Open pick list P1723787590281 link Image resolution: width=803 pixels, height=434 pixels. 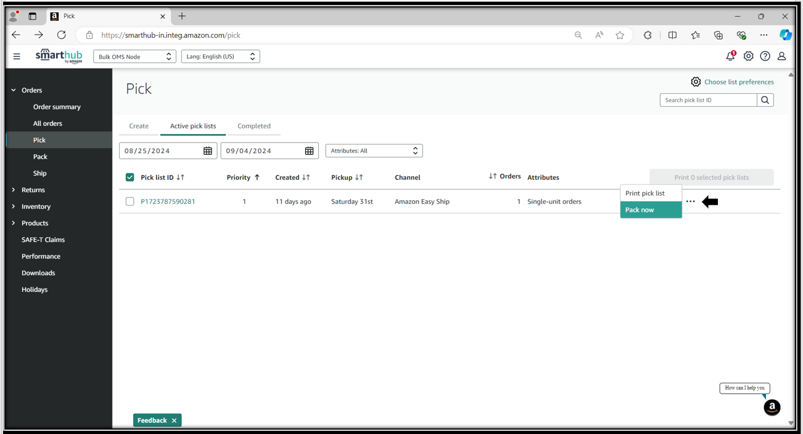point(168,201)
